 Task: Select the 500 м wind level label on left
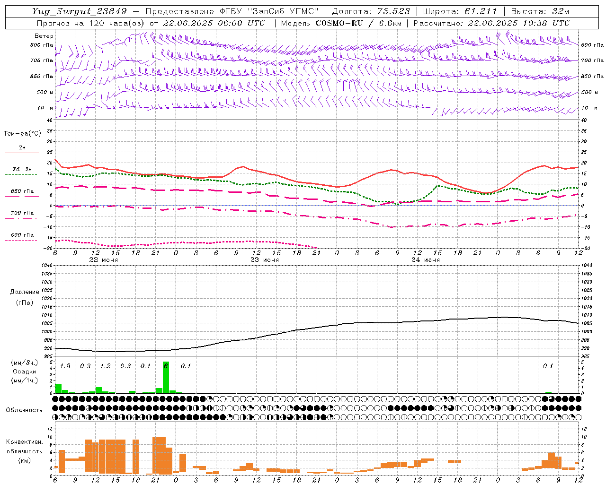pos(45,92)
